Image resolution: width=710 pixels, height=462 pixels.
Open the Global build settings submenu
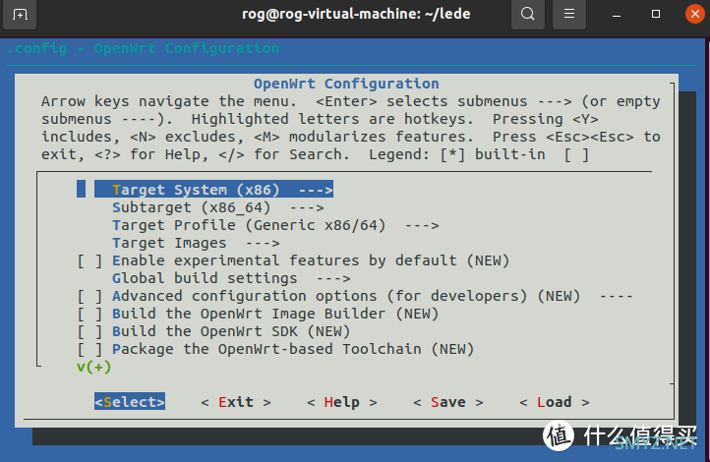click(x=231, y=278)
